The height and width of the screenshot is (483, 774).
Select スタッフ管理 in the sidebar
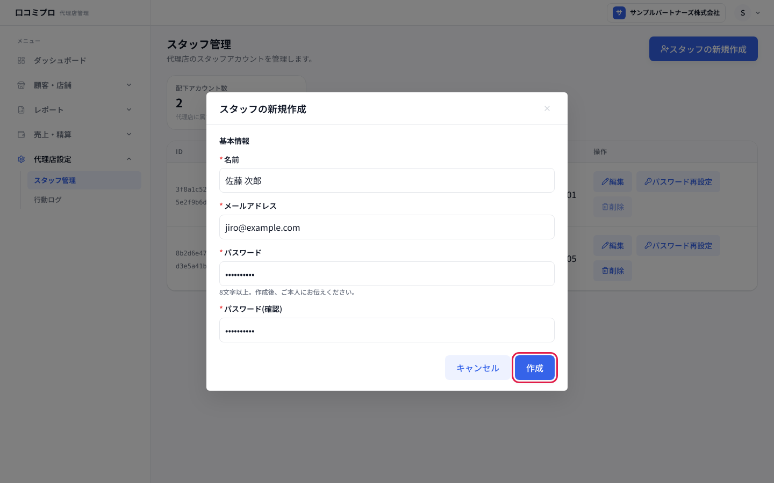[x=84, y=180]
